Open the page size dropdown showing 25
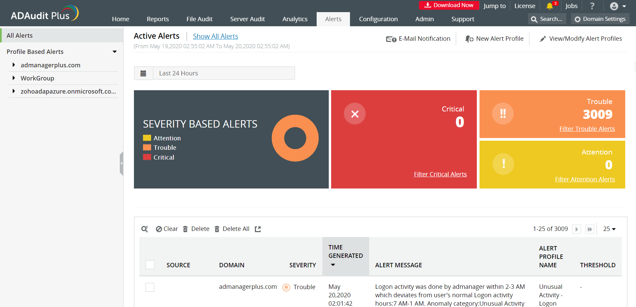The image size is (636, 307). click(x=609, y=229)
